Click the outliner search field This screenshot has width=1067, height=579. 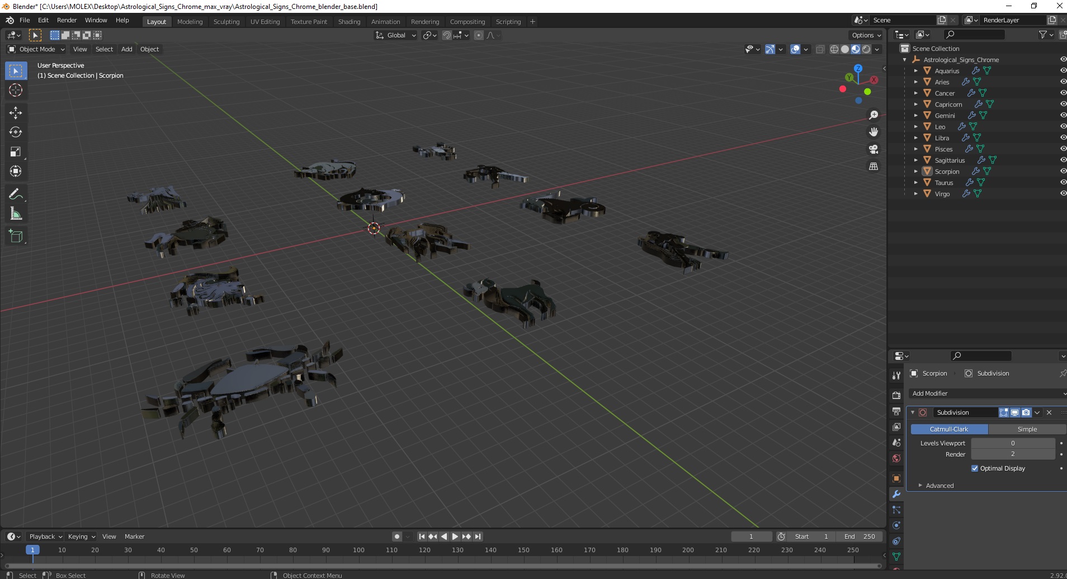tap(975, 35)
